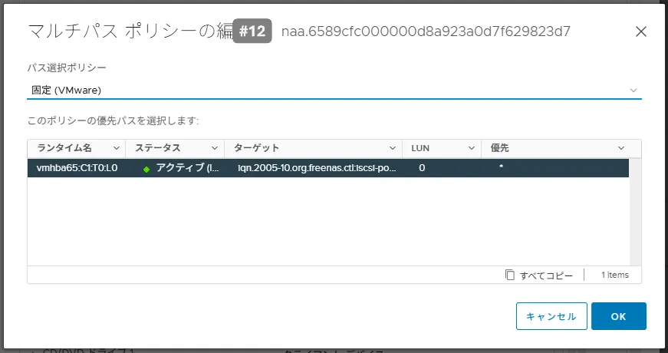Sort by LUN column header
The image size is (668, 353).
point(420,148)
